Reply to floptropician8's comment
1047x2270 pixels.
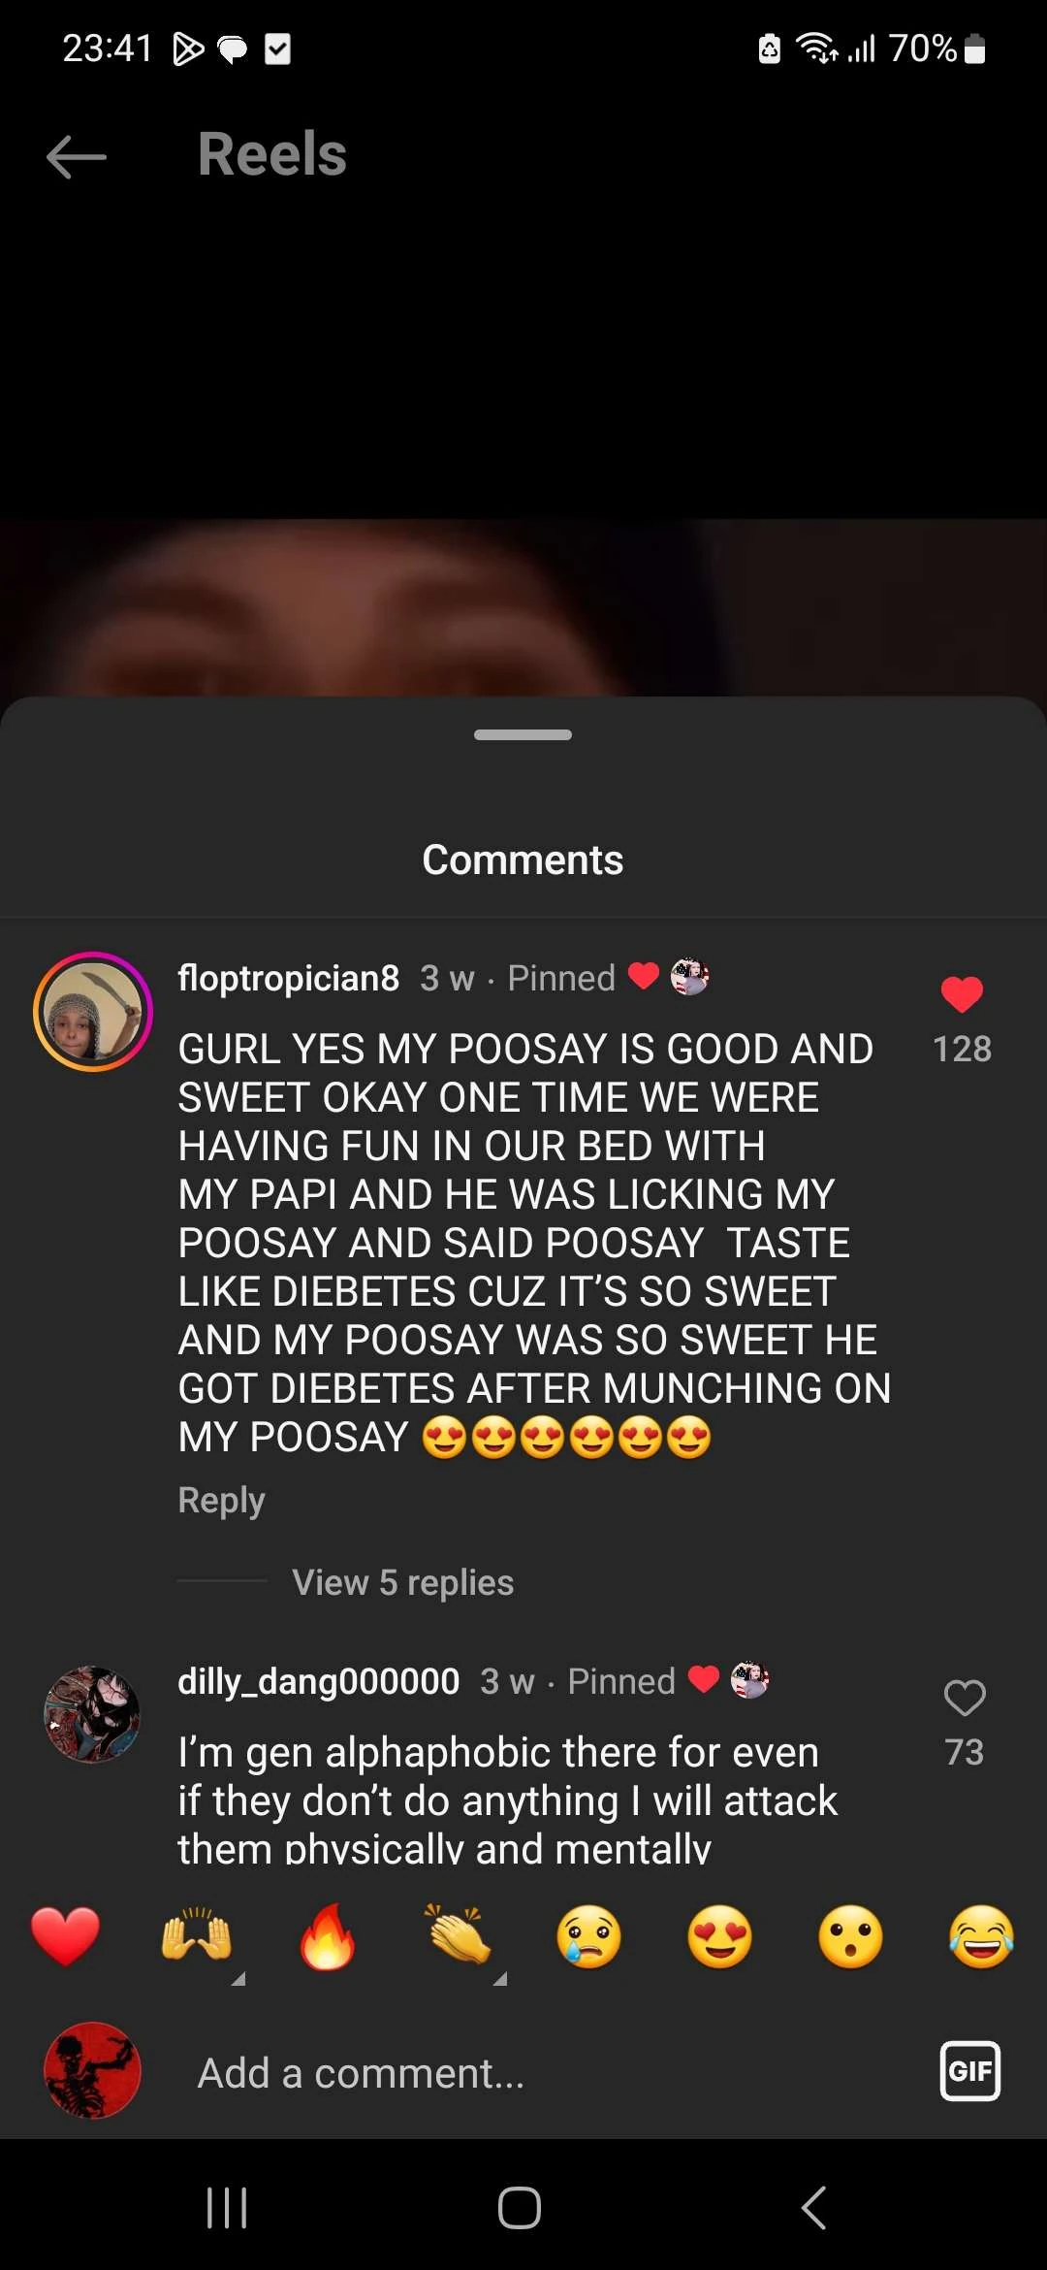221,1500
